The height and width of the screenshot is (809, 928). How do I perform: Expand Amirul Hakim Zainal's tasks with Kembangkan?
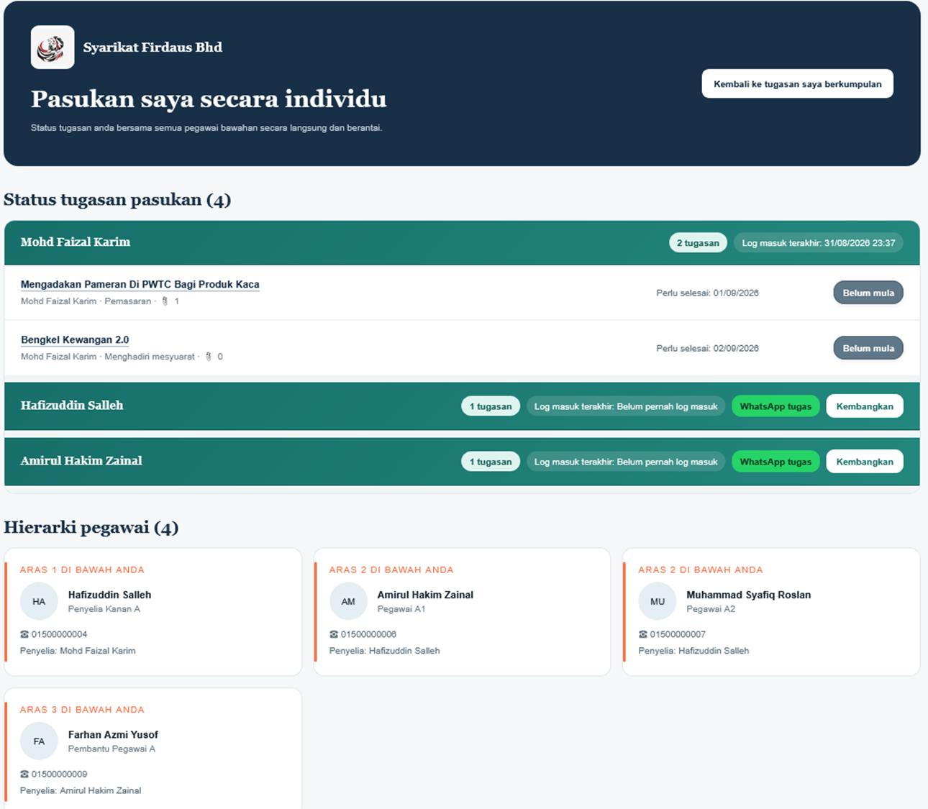pos(865,462)
